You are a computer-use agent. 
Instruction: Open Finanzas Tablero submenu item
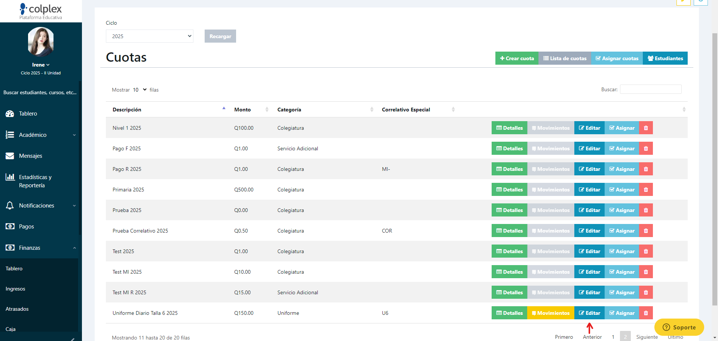(x=14, y=268)
